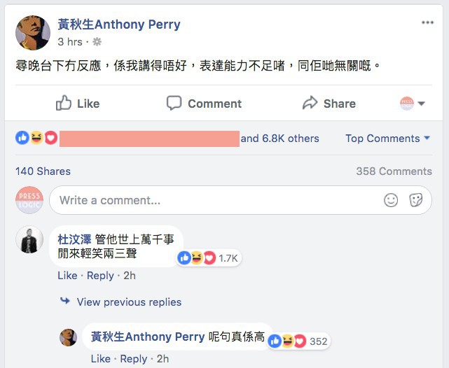The height and width of the screenshot is (368, 449).
Task: Open the Top Comments sort dropdown
Action: [387, 139]
